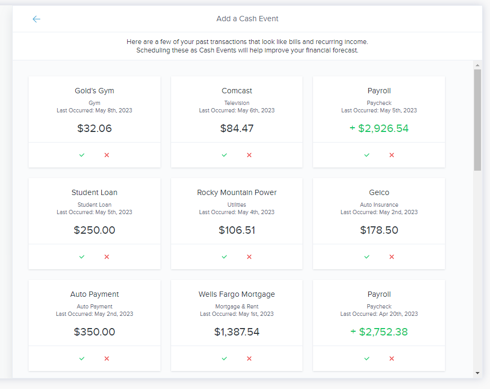The height and width of the screenshot is (389, 490).
Task: Click the $178.50 amount
Action: pyautogui.click(x=379, y=230)
